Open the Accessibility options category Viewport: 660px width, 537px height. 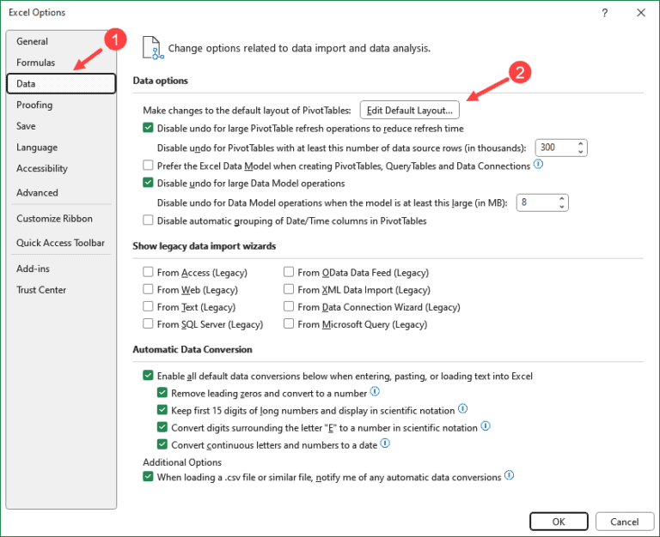click(61, 168)
